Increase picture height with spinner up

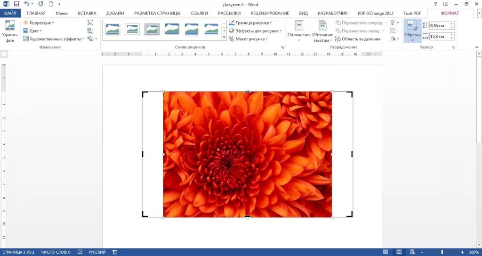[451, 24]
